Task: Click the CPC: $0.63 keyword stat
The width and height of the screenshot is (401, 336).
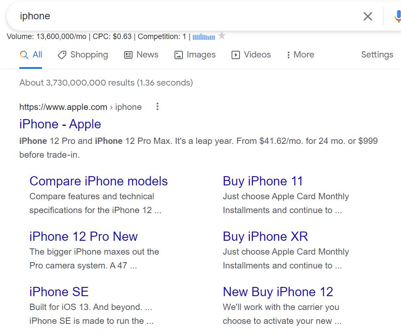Action: tap(112, 36)
